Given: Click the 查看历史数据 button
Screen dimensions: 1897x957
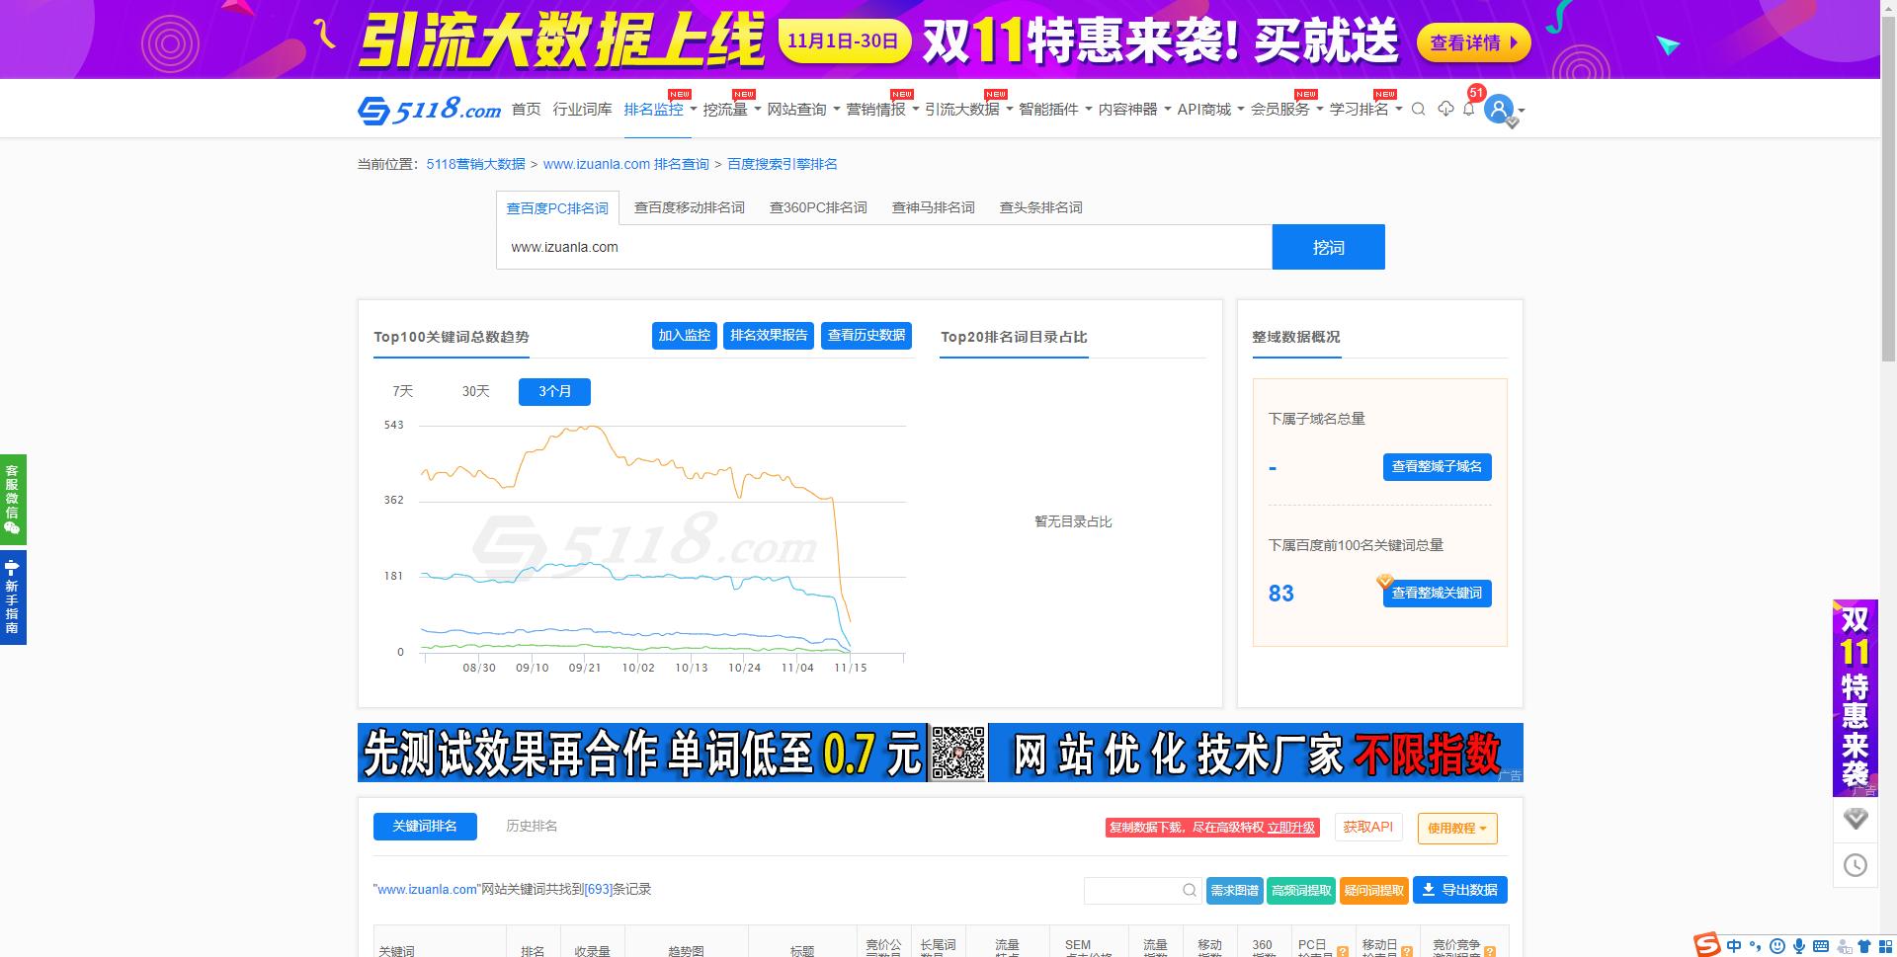Looking at the screenshot, I should tap(866, 336).
